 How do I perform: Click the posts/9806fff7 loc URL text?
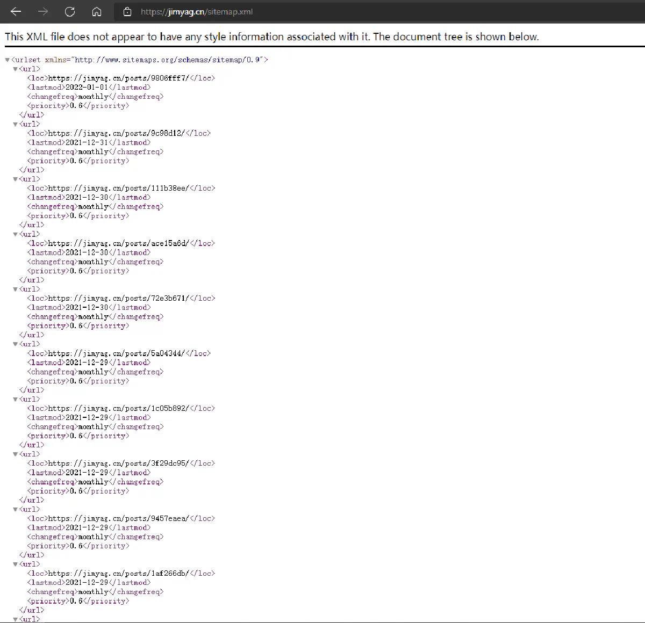(x=118, y=78)
